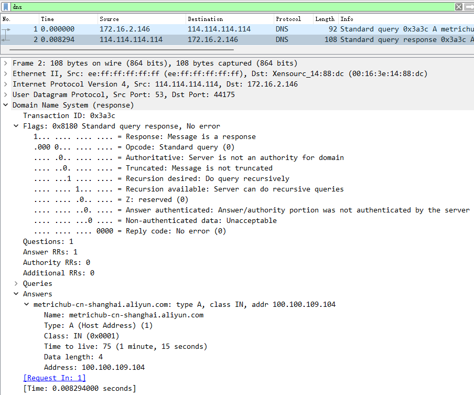Viewport: 474px width, 395px height.
Task: Select Transaction ID: 0x3a3c field
Action: (69, 115)
